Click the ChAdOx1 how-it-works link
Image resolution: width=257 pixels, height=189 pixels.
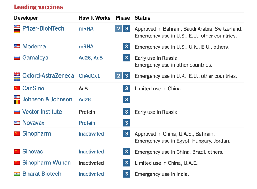click(x=89, y=76)
